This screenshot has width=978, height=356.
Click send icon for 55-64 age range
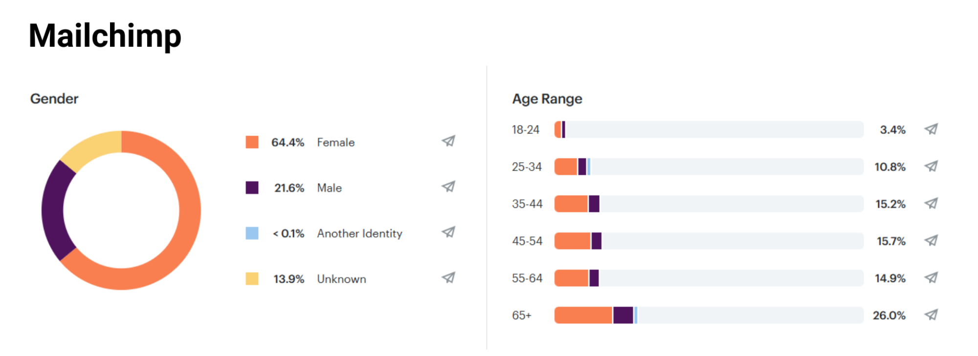coord(931,278)
